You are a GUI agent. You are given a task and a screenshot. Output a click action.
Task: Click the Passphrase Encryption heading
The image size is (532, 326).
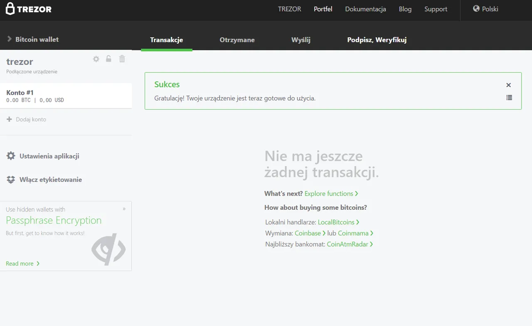tap(54, 221)
